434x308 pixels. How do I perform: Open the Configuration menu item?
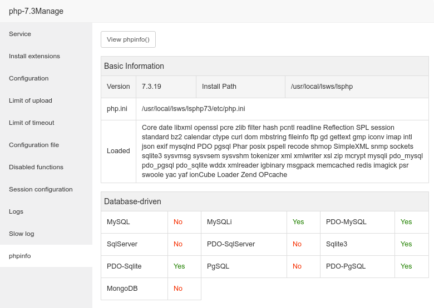(x=29, y=78)
